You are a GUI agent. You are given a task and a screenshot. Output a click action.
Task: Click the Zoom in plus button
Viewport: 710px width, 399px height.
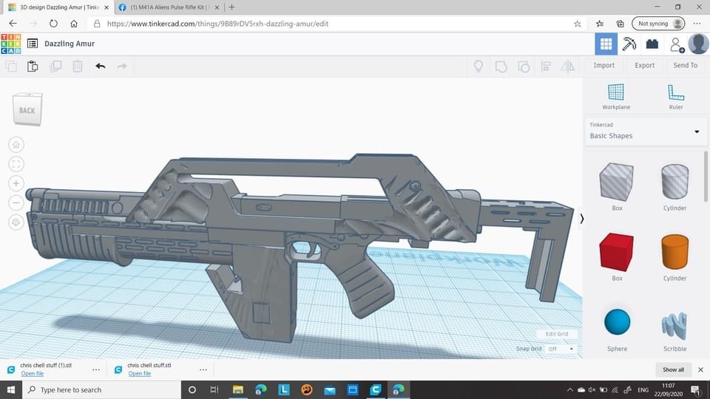[x=16, y=183]
